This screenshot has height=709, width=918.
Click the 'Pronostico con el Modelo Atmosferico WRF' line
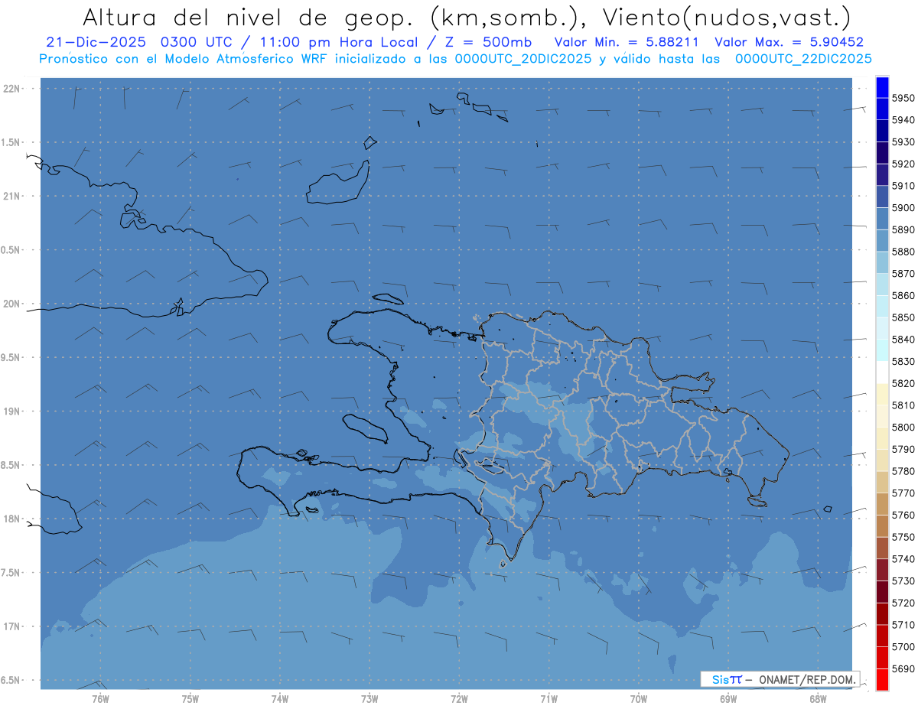pyautogui.click(x=455, y=59)
